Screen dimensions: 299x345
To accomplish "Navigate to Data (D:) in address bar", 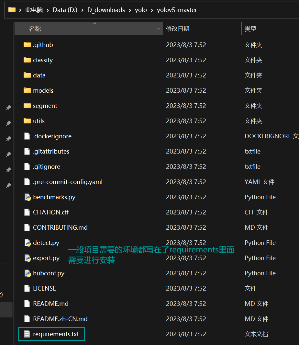I will click(65, 10).
